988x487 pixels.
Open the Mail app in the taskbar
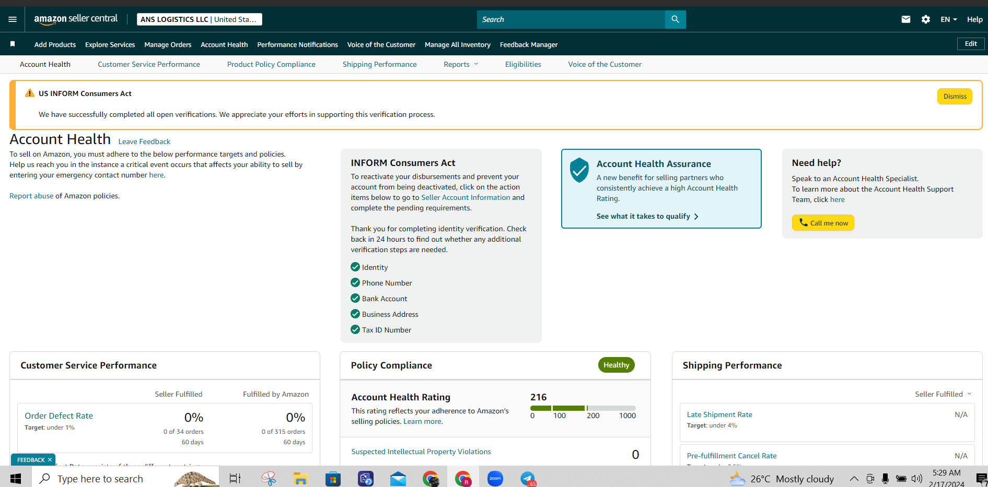click(398, 478)
